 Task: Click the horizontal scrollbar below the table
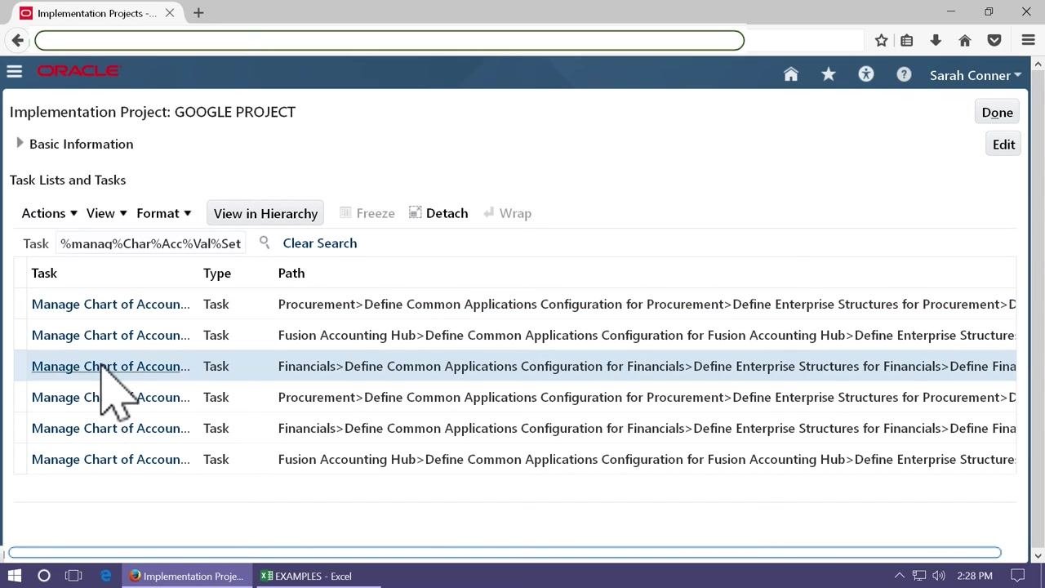click(x=505, y=553)
